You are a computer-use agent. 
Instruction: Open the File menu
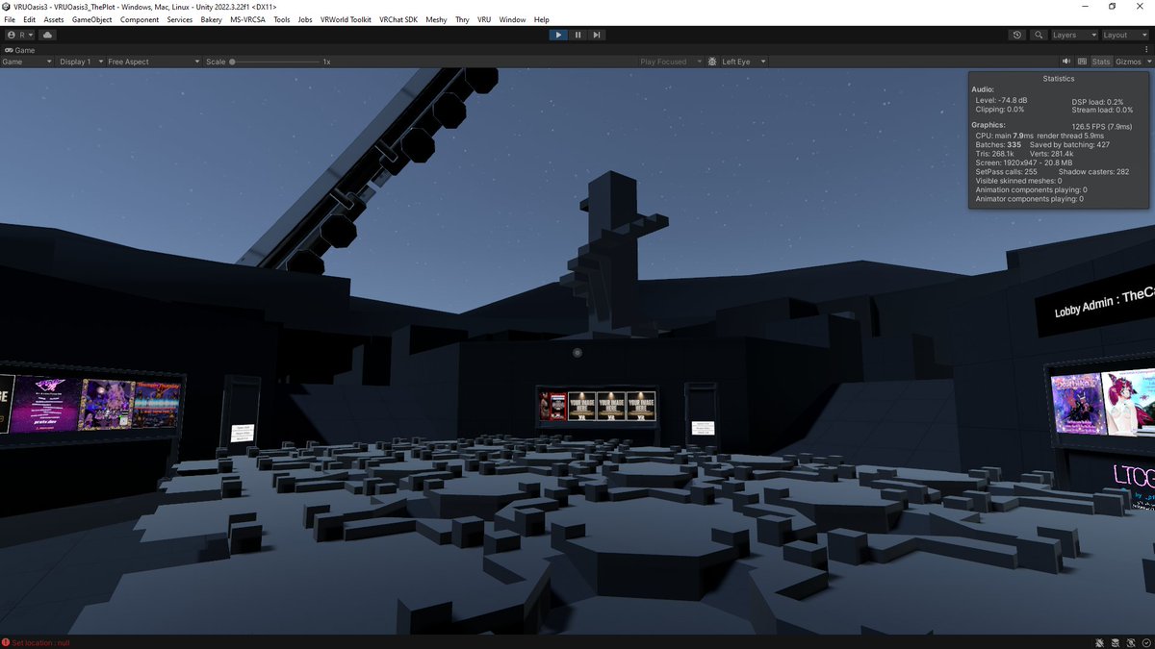(x=10, y=19)
